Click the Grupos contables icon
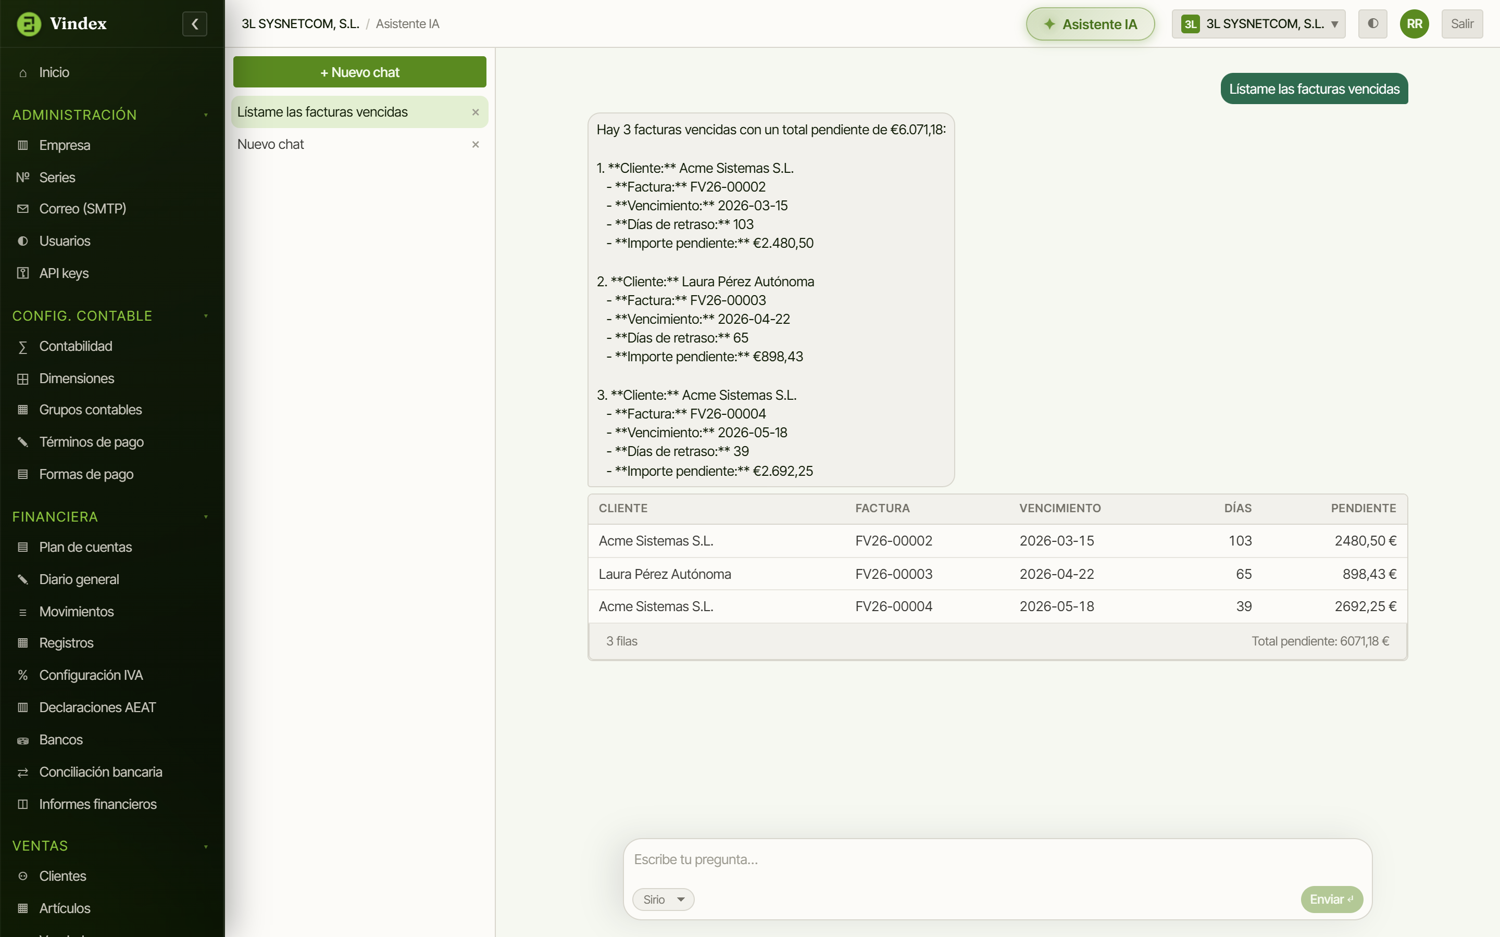This screenshot has width=1500, height=937. (23, 410)
